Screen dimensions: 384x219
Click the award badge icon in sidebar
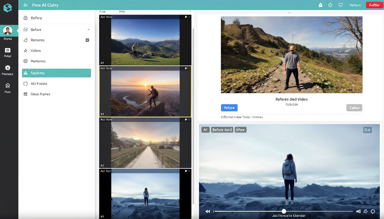click(7, 86)
